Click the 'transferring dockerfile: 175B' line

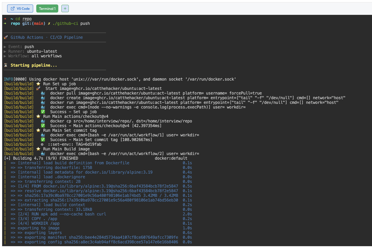click(x=98, y=168)
